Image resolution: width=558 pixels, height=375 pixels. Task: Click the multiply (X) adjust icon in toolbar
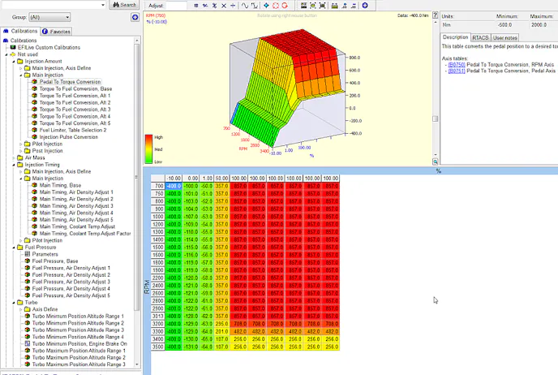tap(224, 5)
